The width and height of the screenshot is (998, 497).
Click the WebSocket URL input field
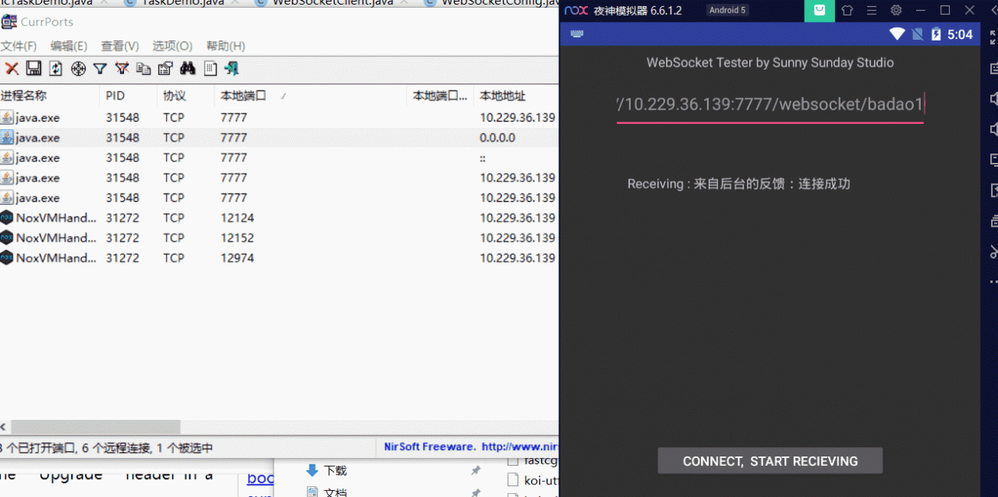pos(770,104)
